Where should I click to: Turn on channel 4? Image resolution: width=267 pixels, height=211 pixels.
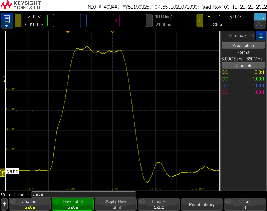116,20
